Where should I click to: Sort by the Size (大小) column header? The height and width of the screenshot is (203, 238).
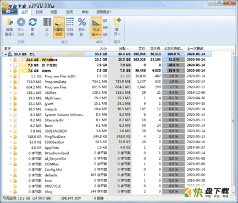click(97, 48)
